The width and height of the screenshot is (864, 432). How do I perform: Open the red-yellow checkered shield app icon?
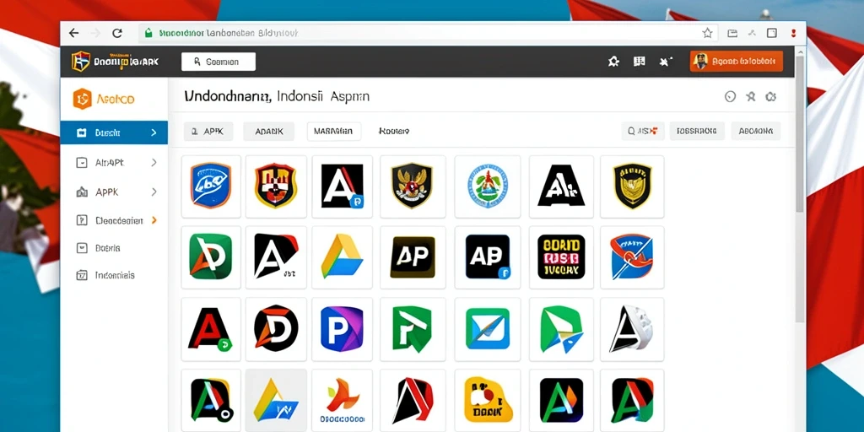click(276, 186)
